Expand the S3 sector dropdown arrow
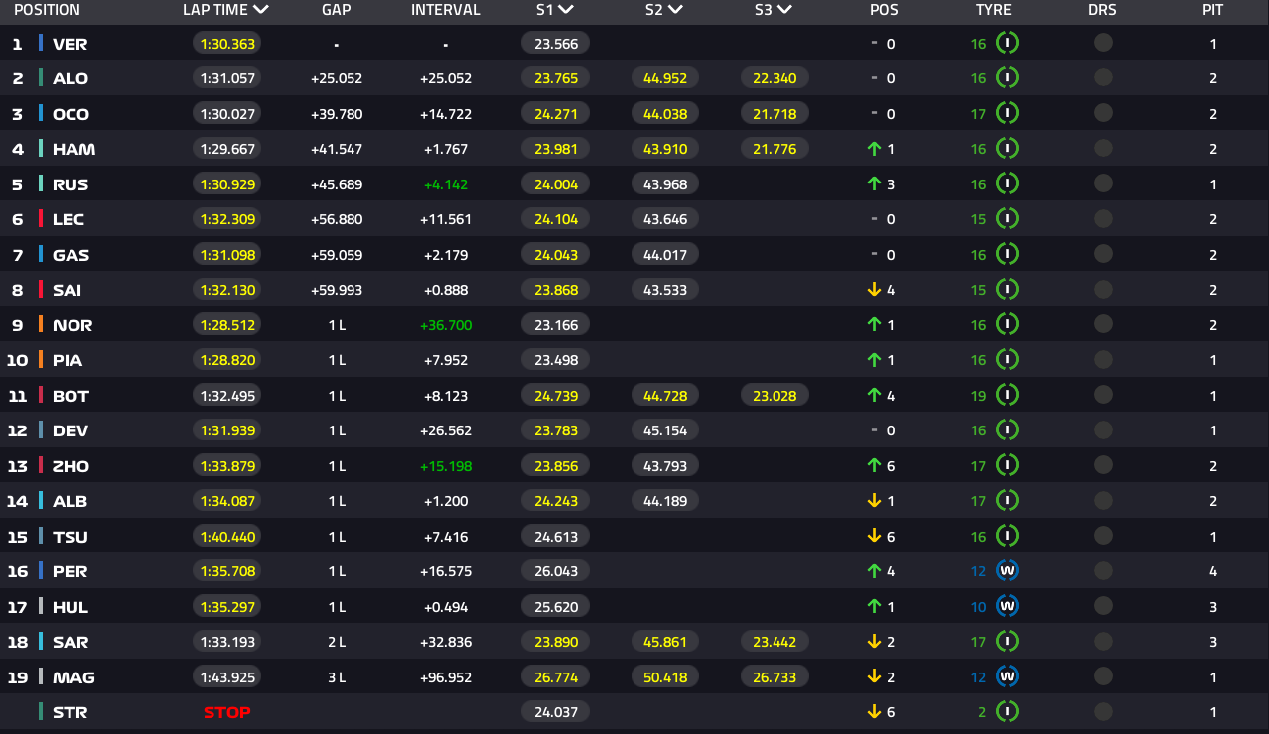 pos(784,10)
